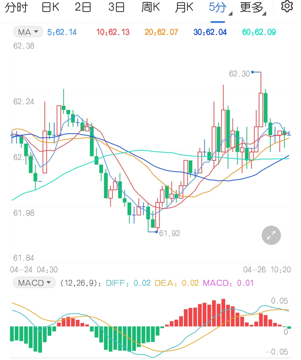
Task: Select the active 5分 interval tab
Action: (x=217, y=7)
